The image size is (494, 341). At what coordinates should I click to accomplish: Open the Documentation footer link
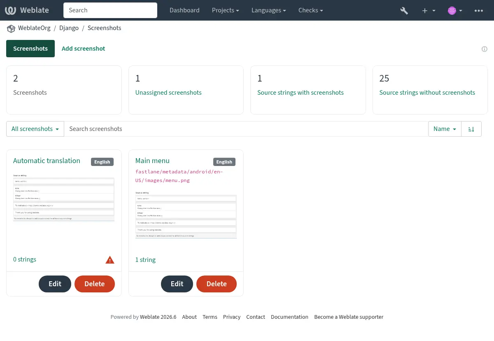coord(289,317)
